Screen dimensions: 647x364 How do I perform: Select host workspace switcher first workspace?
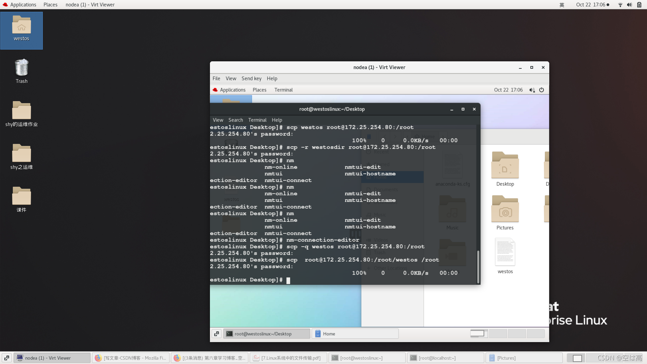(577, 358)
